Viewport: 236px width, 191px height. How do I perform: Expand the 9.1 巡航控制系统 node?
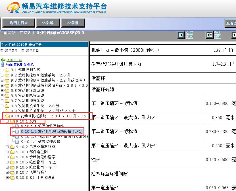tap(2, 70)
